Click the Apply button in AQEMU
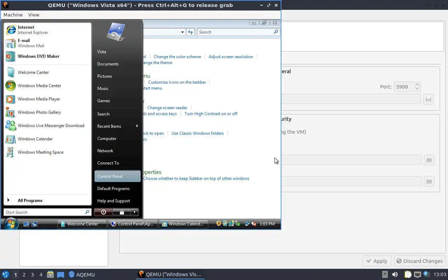Image resolution: width=448 pixels, height=280 pixels. 377,261
